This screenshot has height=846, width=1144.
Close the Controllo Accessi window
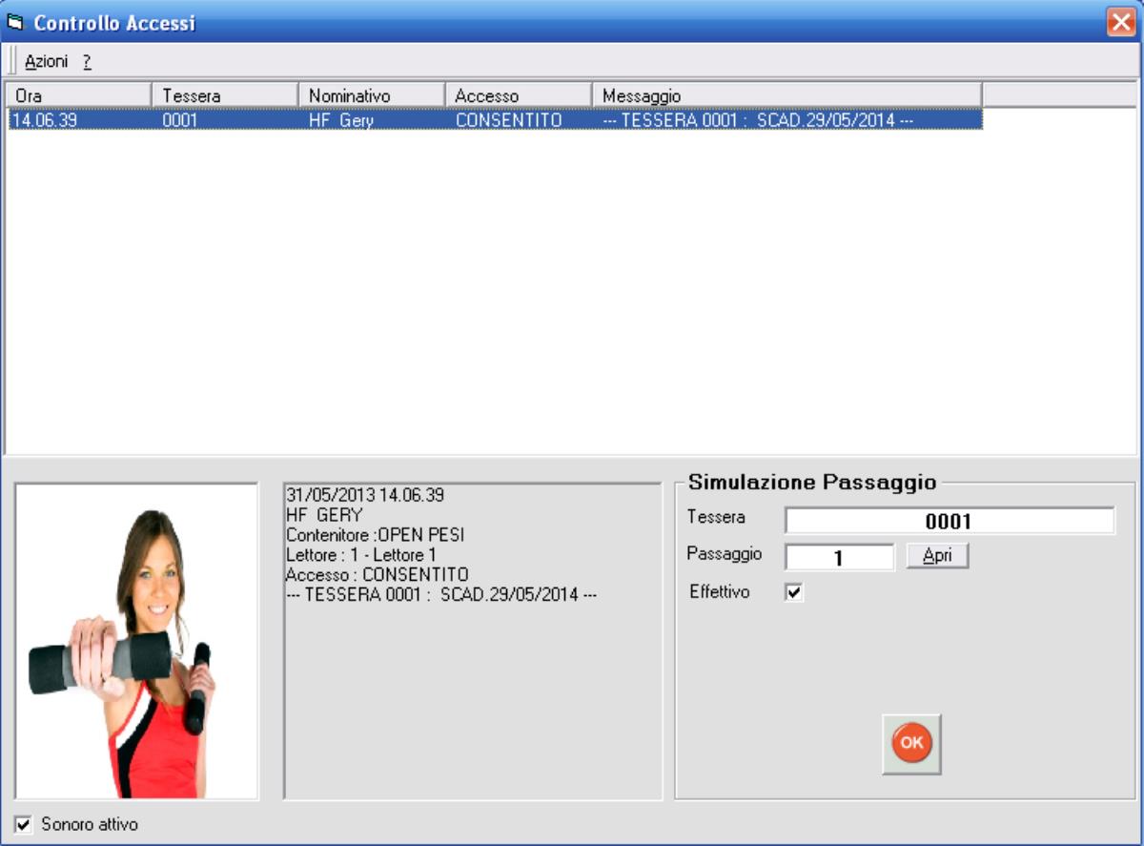point(1121,22)
